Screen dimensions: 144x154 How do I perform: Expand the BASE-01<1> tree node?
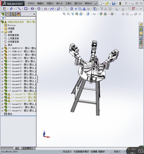(2, 48)
